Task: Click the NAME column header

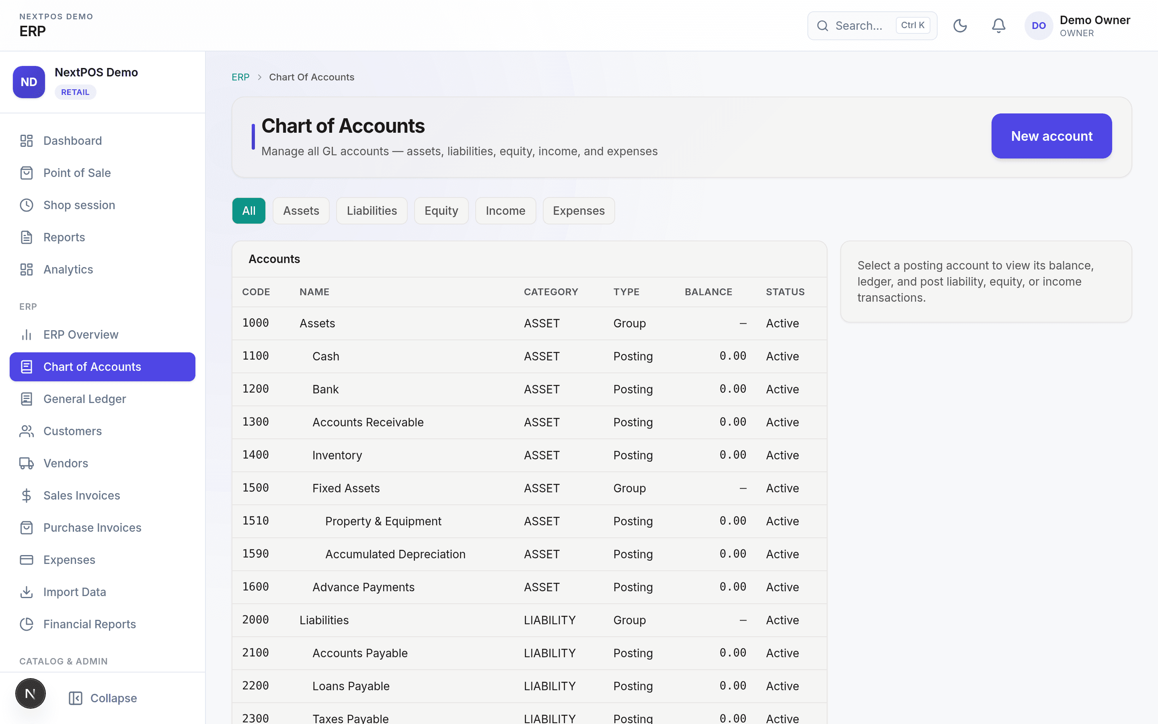Action: point(314,292)
